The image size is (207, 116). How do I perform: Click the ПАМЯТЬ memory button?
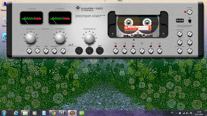tap(180, 34)
